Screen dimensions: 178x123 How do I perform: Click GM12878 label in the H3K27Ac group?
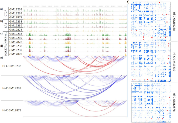pyautogui.click(x=16, y=54)
